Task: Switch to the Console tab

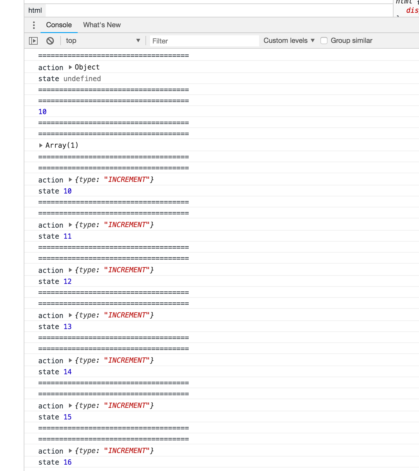Action: tap(59, 25)
